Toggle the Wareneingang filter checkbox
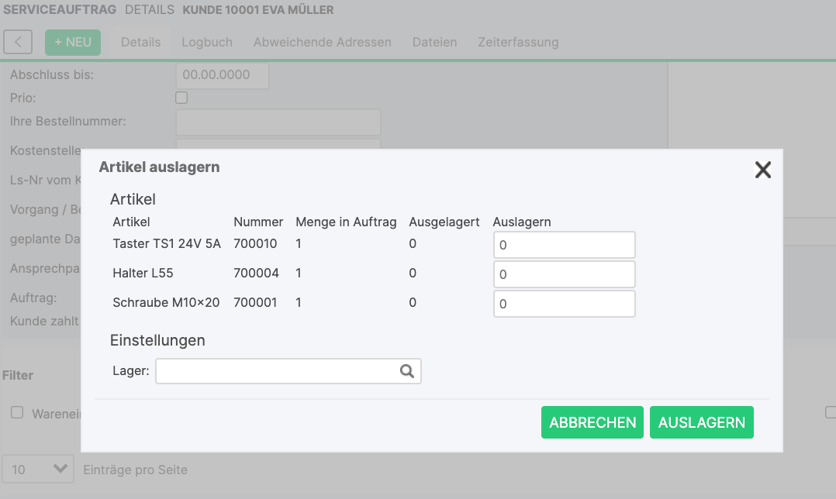 coord(17,413)
